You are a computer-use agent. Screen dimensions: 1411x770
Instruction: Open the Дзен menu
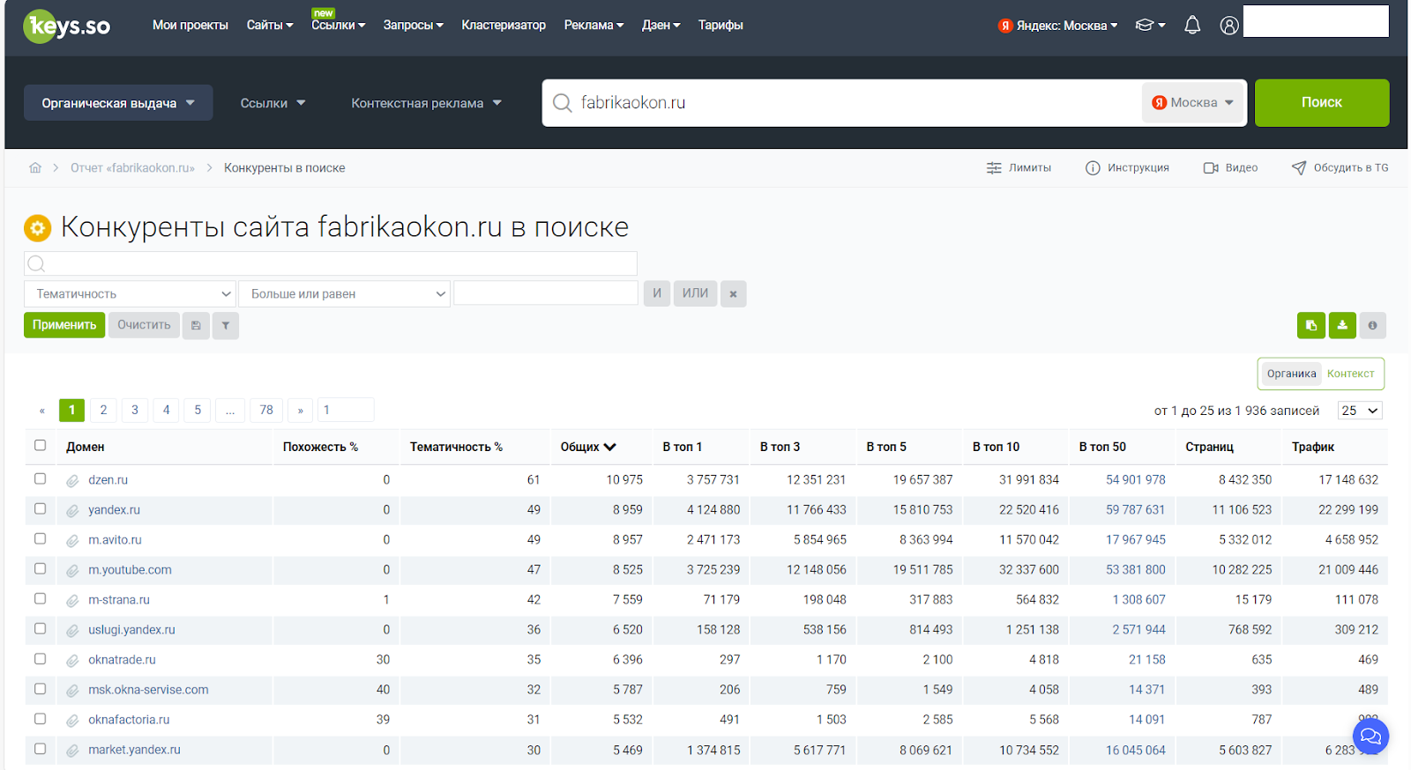[661, 25]
